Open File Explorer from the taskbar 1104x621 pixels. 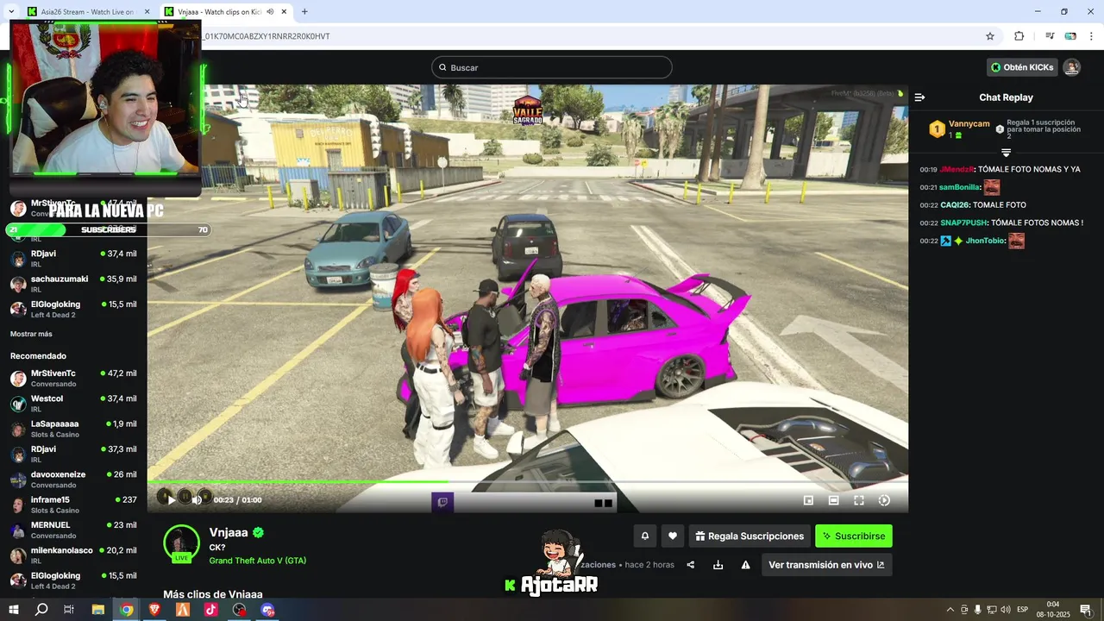(x=98, y=610)
